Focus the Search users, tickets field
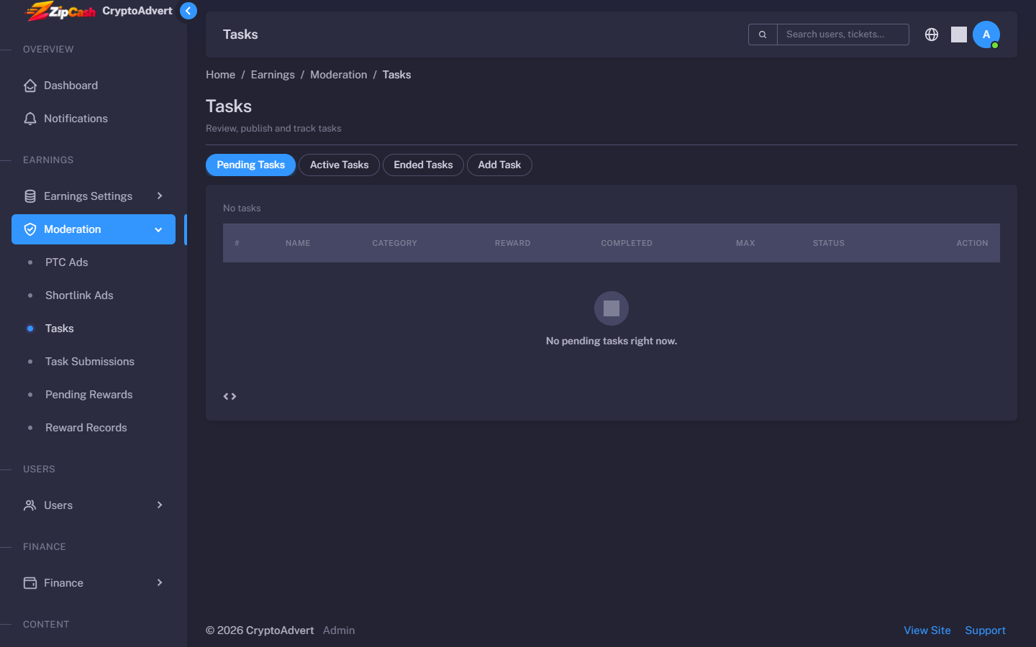The width and height of the screenshot is (1036, 647). (x=843, y=35)
